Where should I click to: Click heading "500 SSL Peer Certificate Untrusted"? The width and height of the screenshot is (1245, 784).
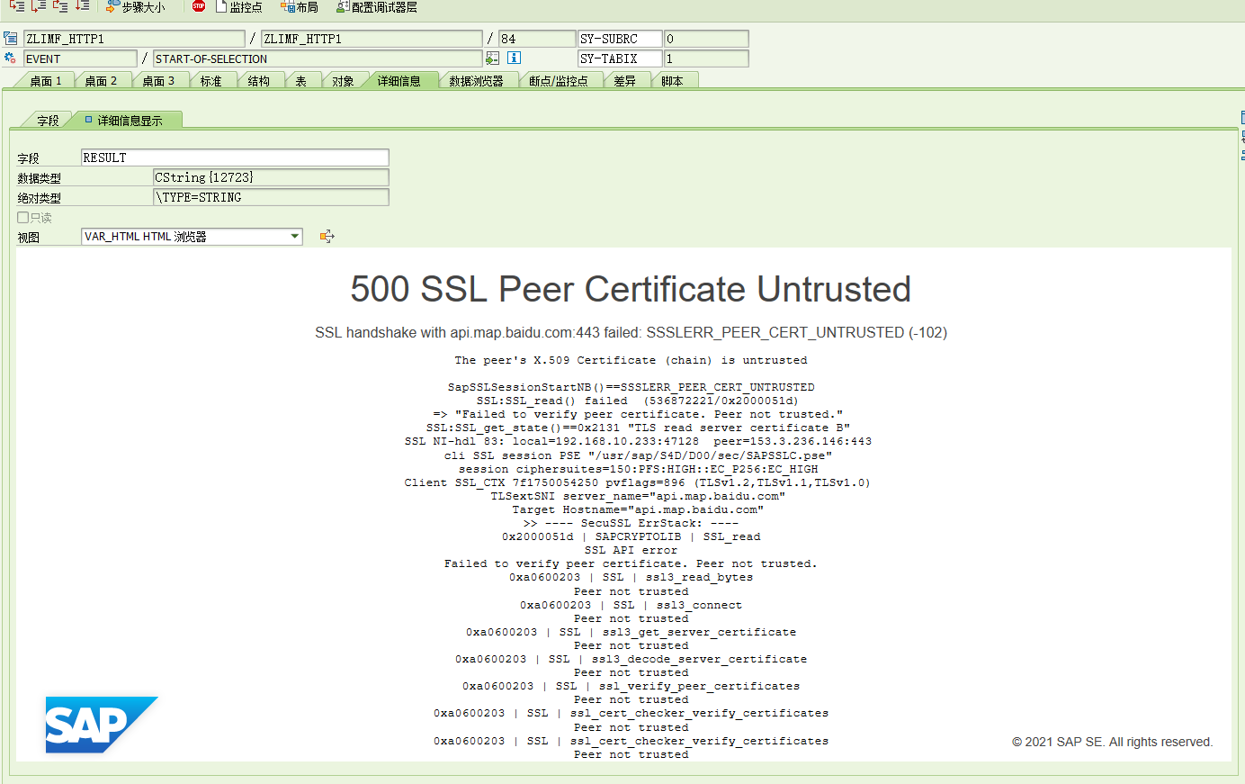(x=631, y=289)
